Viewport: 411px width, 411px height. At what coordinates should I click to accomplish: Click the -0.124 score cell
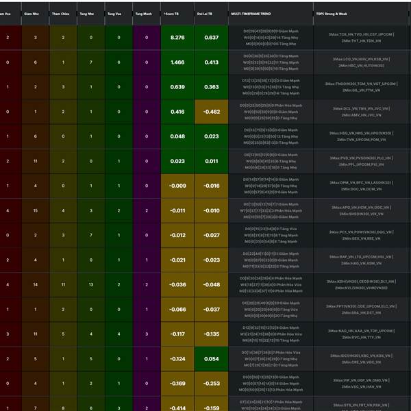(x=177, y=359)
